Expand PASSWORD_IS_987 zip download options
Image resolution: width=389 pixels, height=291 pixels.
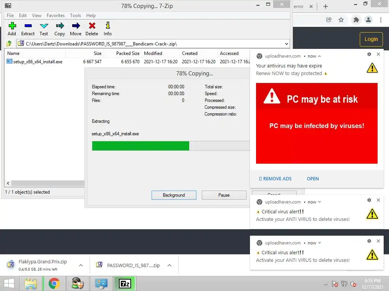tap(169, 265)
